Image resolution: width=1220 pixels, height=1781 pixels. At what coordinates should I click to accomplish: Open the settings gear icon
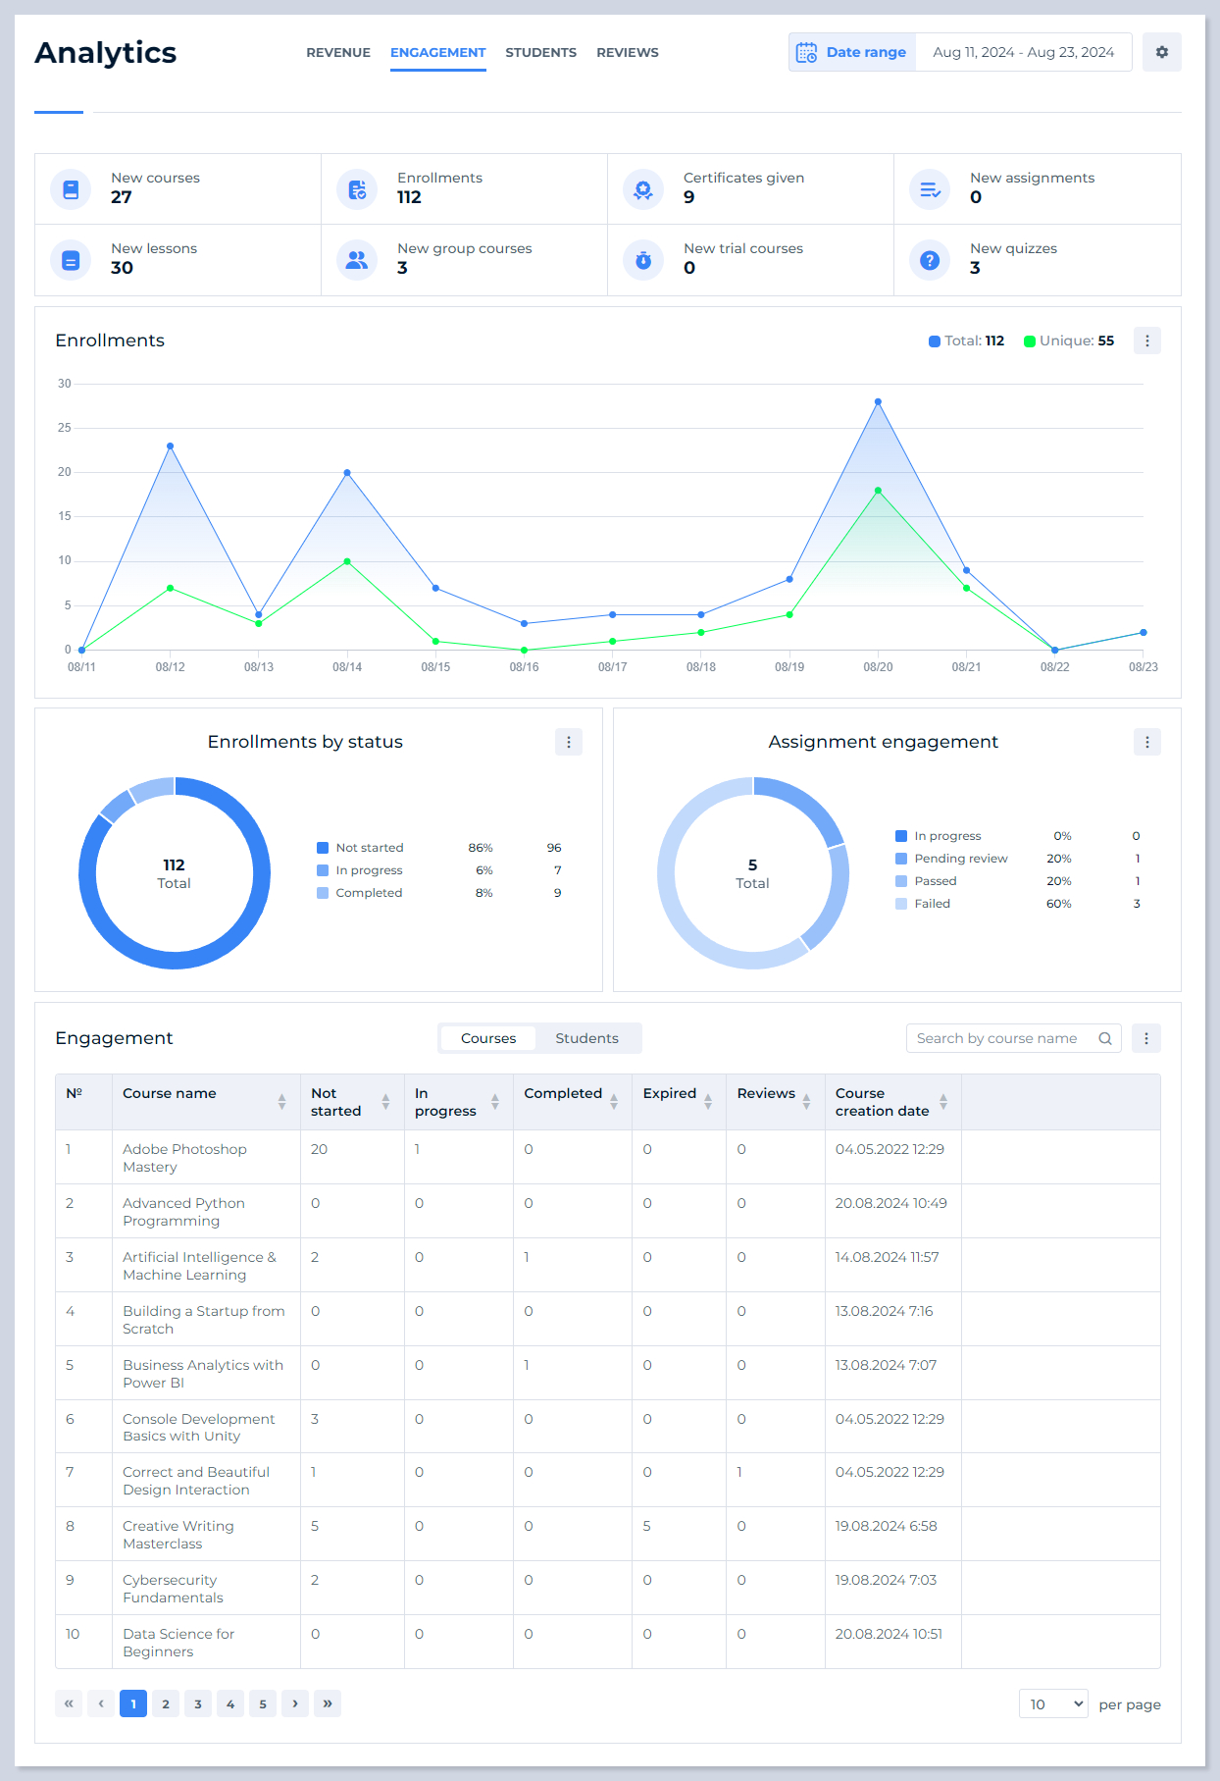[1161, 52]
